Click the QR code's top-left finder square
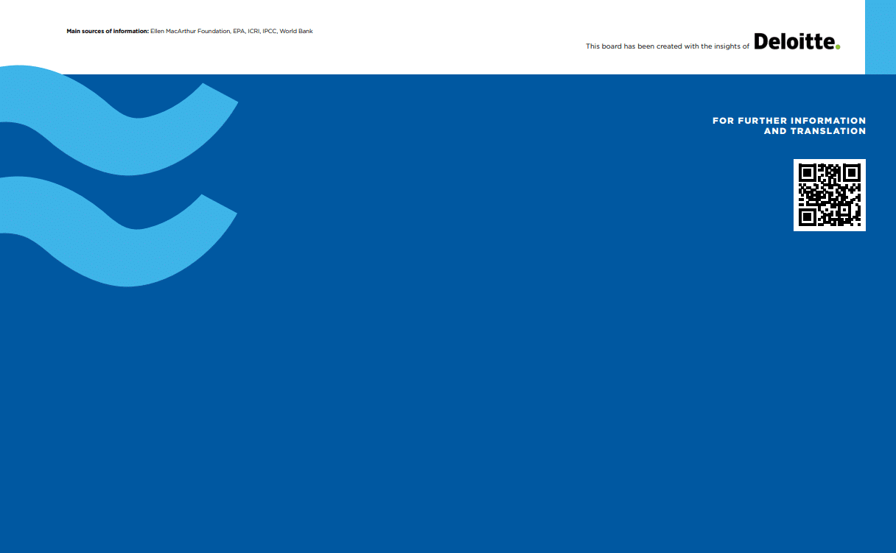The image size is (896, 553). pyautogui.click(x=807, y=173)
